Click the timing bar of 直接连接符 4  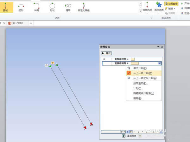click(x=133, y=59)
